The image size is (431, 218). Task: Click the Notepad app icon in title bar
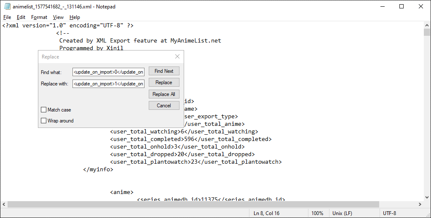click(7, 6)
